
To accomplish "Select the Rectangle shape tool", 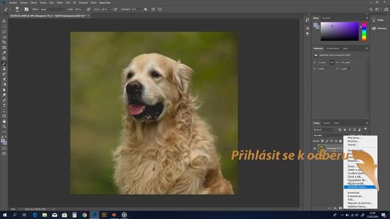I will pyautogui.click(x=4, y=116).
